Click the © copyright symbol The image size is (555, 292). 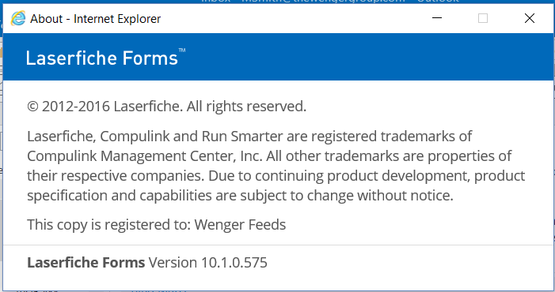[x=32, y=107]
